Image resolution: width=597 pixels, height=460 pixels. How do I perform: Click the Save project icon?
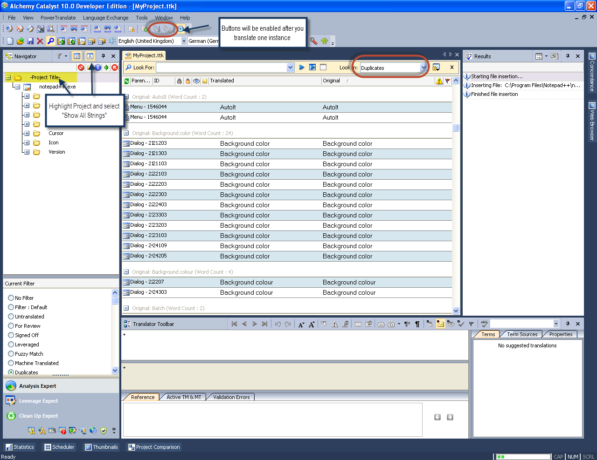click(x=30, y=41)
